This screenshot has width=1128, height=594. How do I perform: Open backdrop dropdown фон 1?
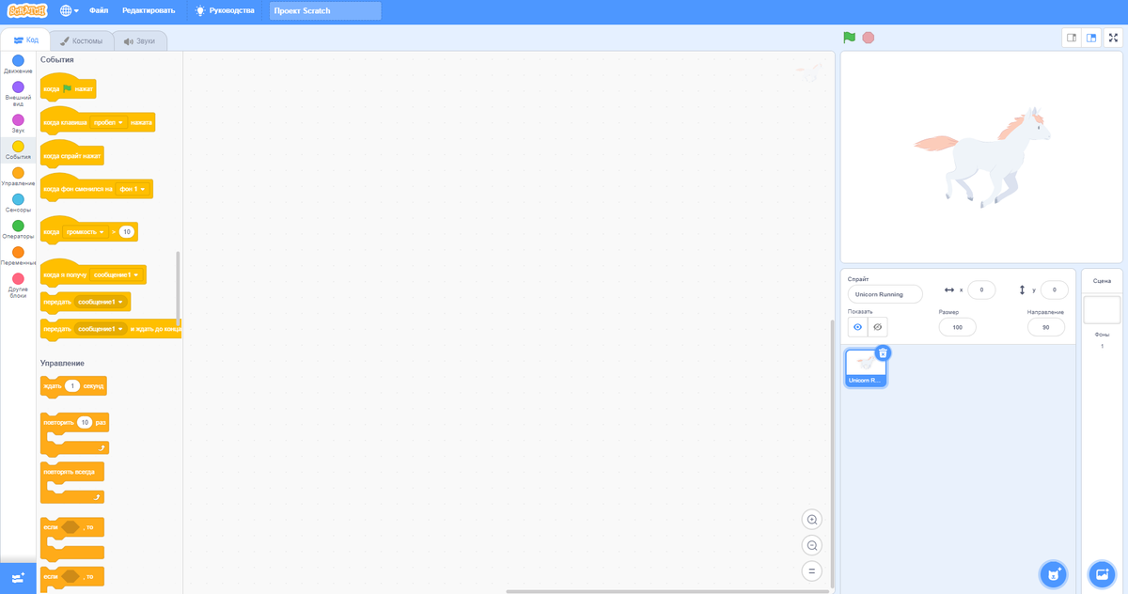click(133, 189)
